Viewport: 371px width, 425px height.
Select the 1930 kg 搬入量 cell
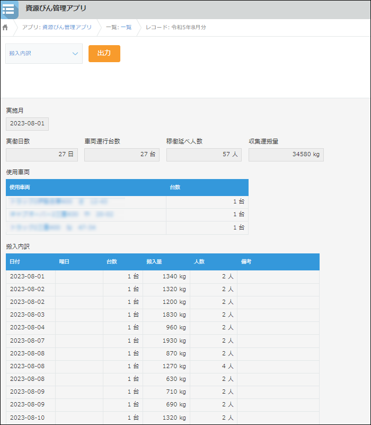166,341
